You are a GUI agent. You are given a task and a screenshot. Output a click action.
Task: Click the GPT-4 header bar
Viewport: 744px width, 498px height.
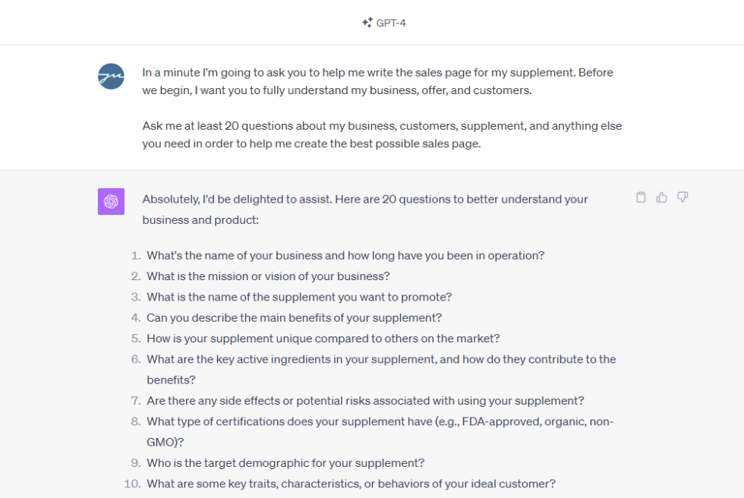pos(372,22)
